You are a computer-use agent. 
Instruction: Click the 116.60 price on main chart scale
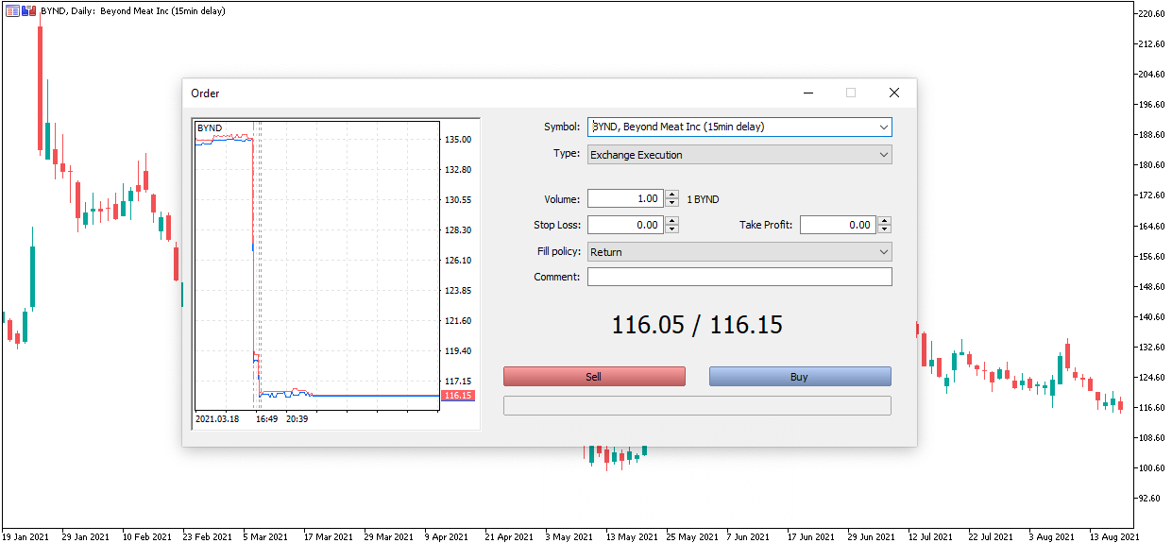click(1152, 408)
